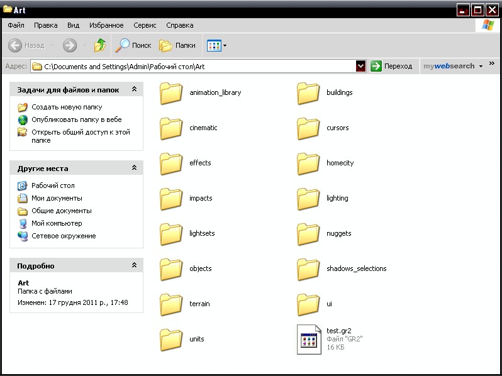Select the animation_library folder
Image resolution: width=502 pixels, height=376 pixels.
point(171,93)
